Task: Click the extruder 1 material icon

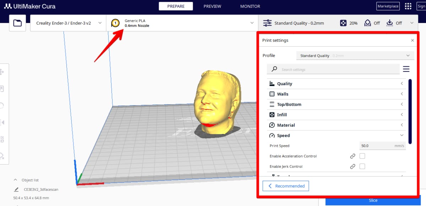Action: click(115, 23)
